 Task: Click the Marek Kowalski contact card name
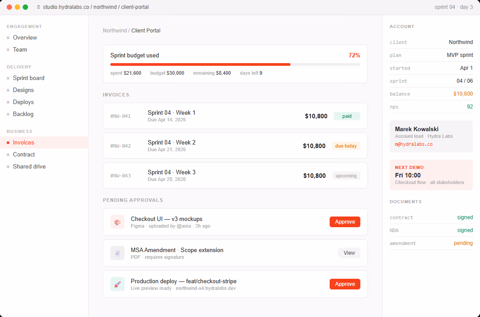[417, 129]
